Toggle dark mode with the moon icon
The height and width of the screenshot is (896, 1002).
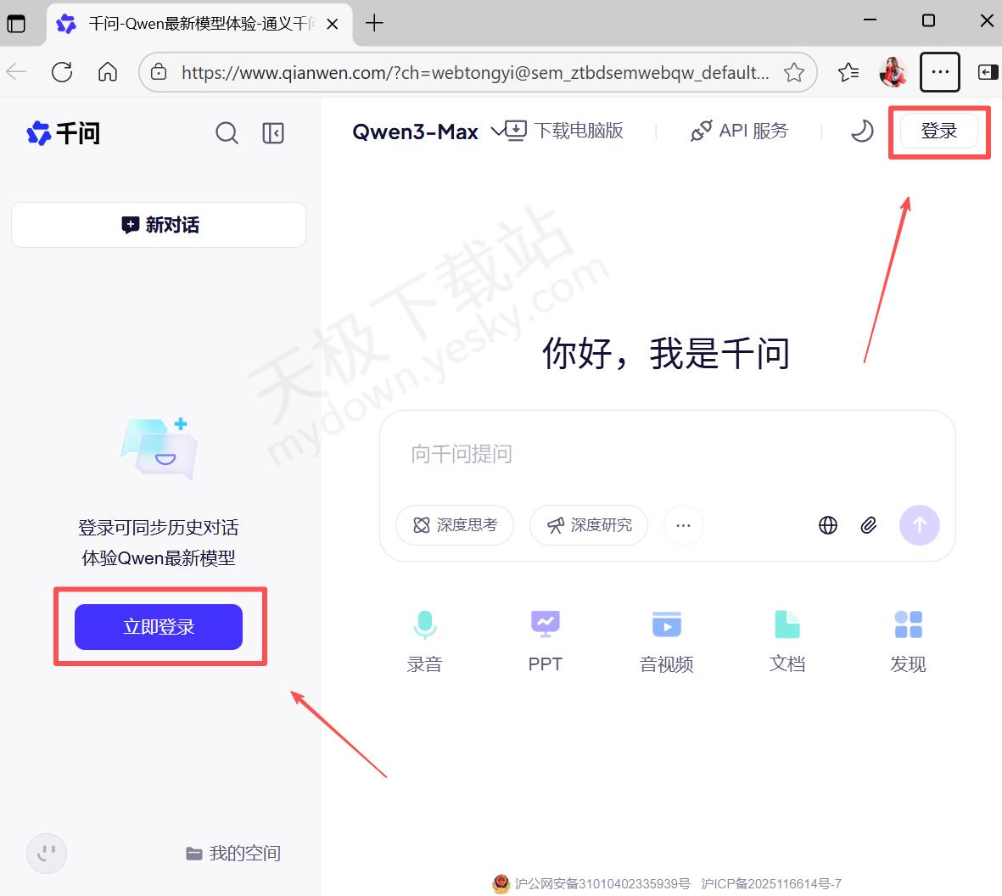click(x=862, y=131)
